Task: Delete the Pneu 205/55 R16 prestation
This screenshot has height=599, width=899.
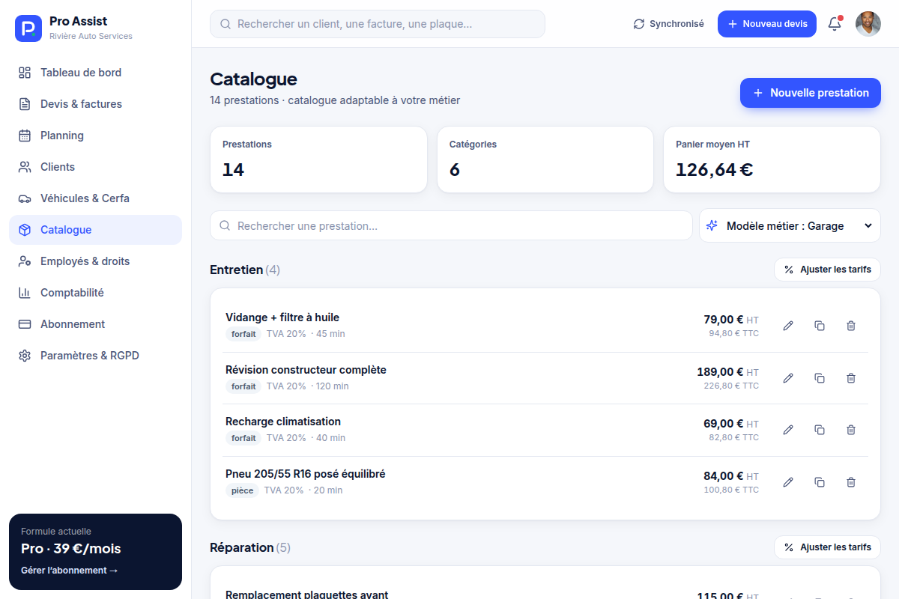Action: coord(851,482)
